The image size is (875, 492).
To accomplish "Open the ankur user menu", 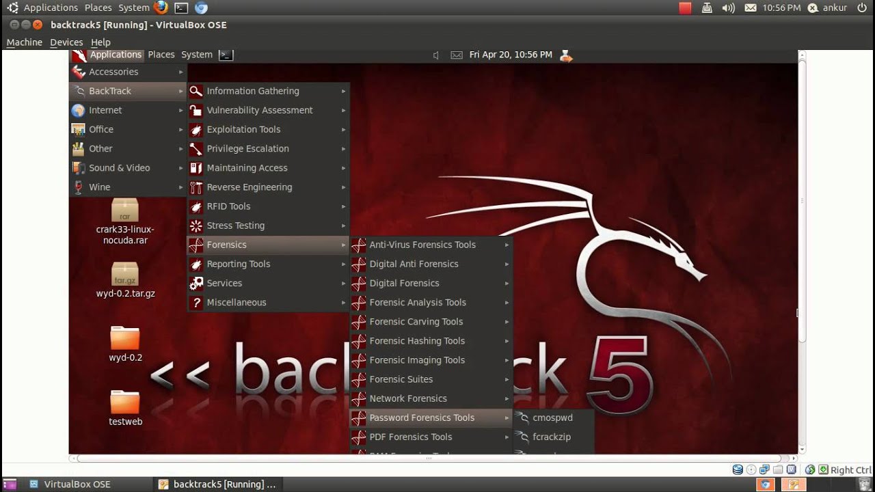I will pyautogui.click(x=827, y=8).
